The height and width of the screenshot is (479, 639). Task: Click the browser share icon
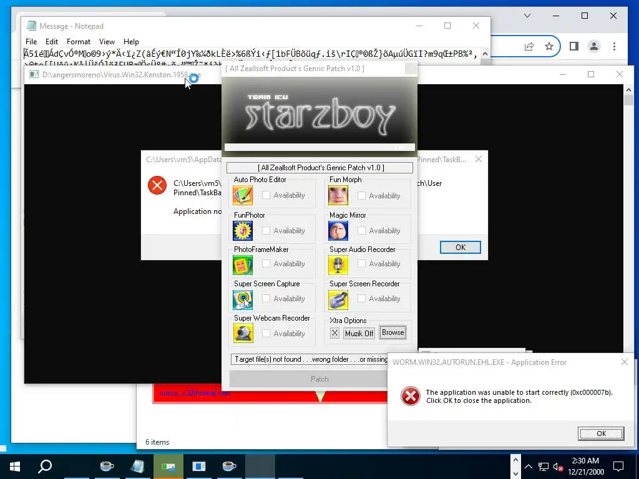click(x=529, y=46)
